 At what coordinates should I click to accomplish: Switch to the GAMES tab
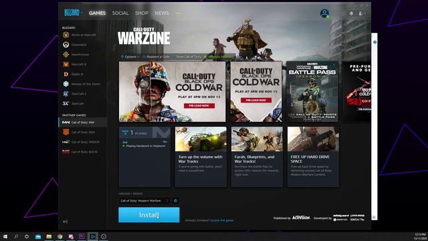[97, 13]
